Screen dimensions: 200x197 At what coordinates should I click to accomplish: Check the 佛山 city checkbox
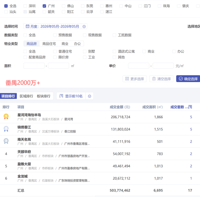point(64,6)
